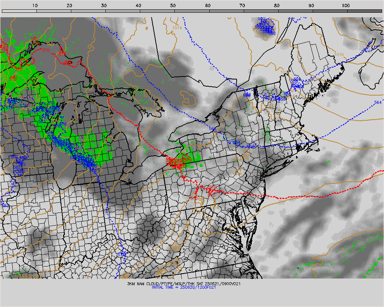The height and width of the screenshot is (307, 384).
Task: Click the legend label 70
Action: pos(242,6)
